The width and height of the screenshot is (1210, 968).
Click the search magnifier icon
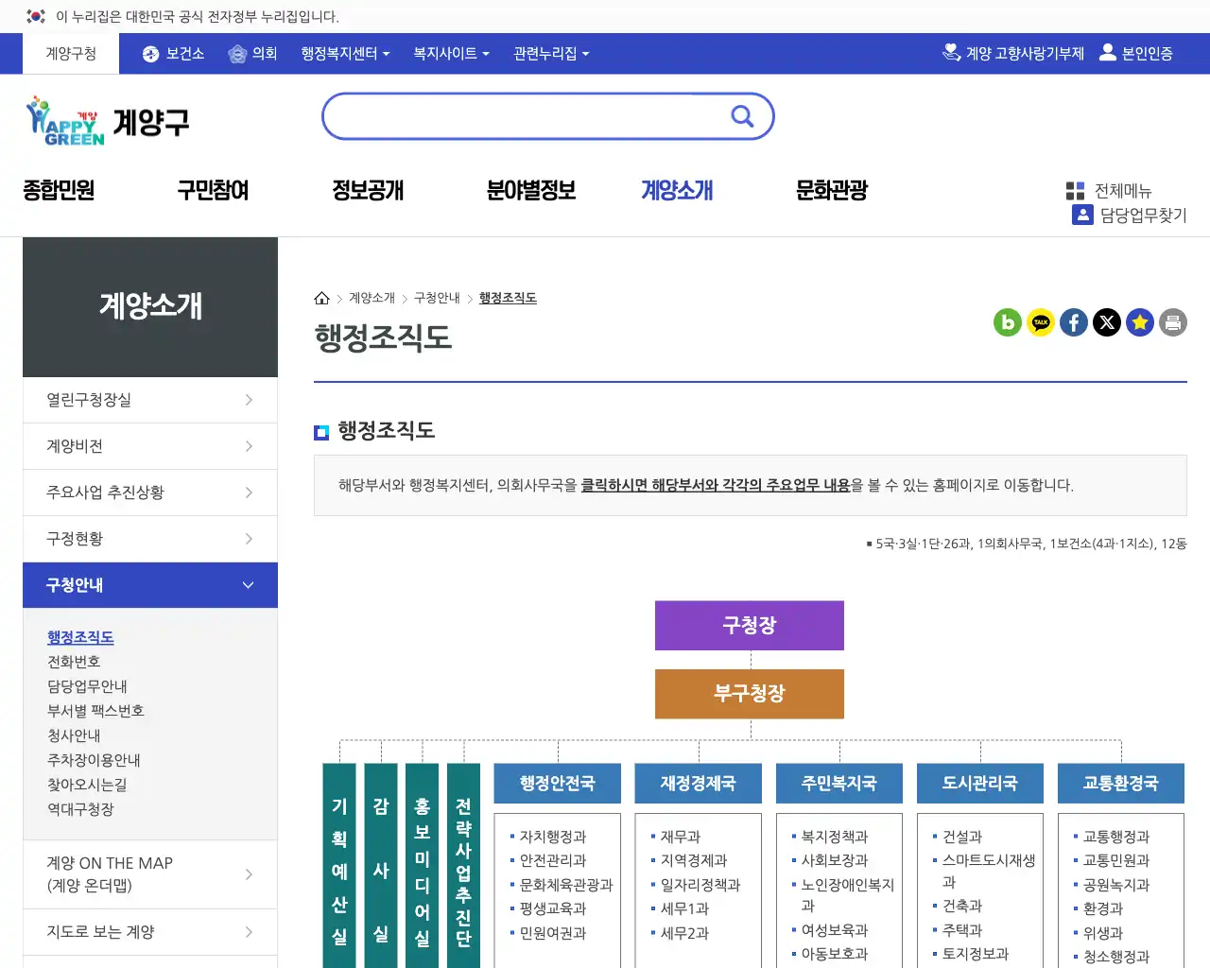tap(742, 115)
